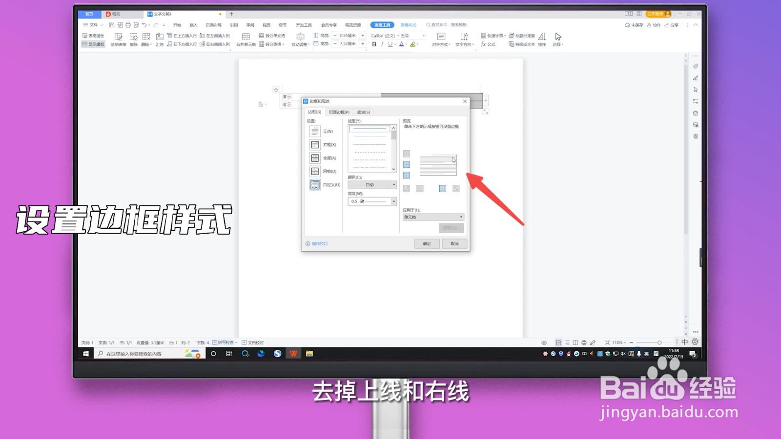Toggle the bottom border preview button

[x=407, y=175]
